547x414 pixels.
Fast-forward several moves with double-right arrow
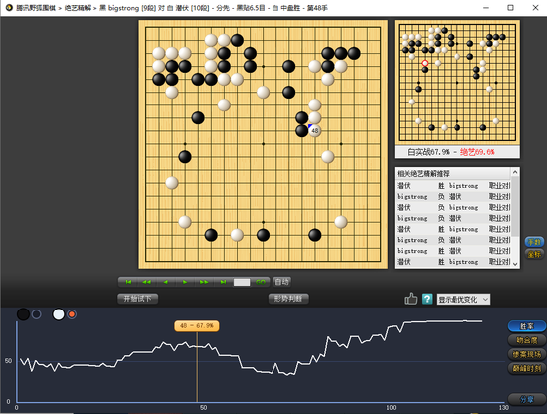[x=204, y=282]
